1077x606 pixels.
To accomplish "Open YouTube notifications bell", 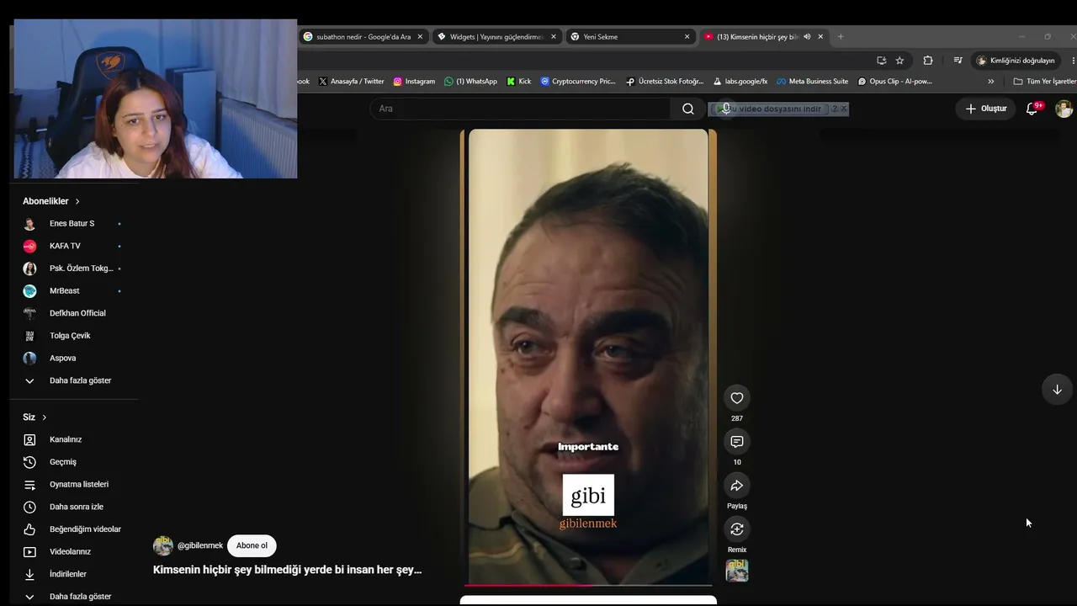I will click(1032, 109).
